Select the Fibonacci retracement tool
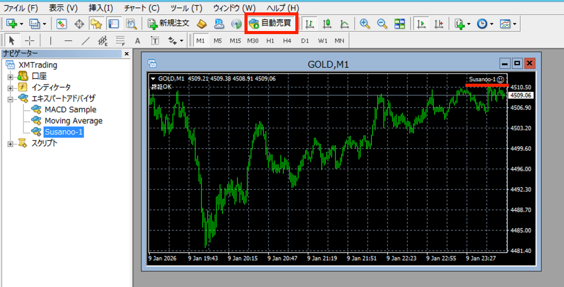Viewport: 564px width, 287px height. pos(120,41)
